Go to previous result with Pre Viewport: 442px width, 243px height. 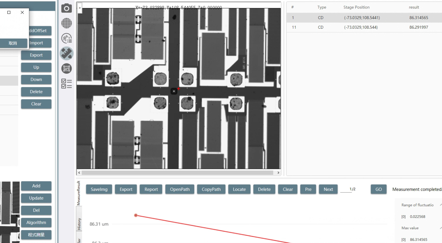[308, 189]
